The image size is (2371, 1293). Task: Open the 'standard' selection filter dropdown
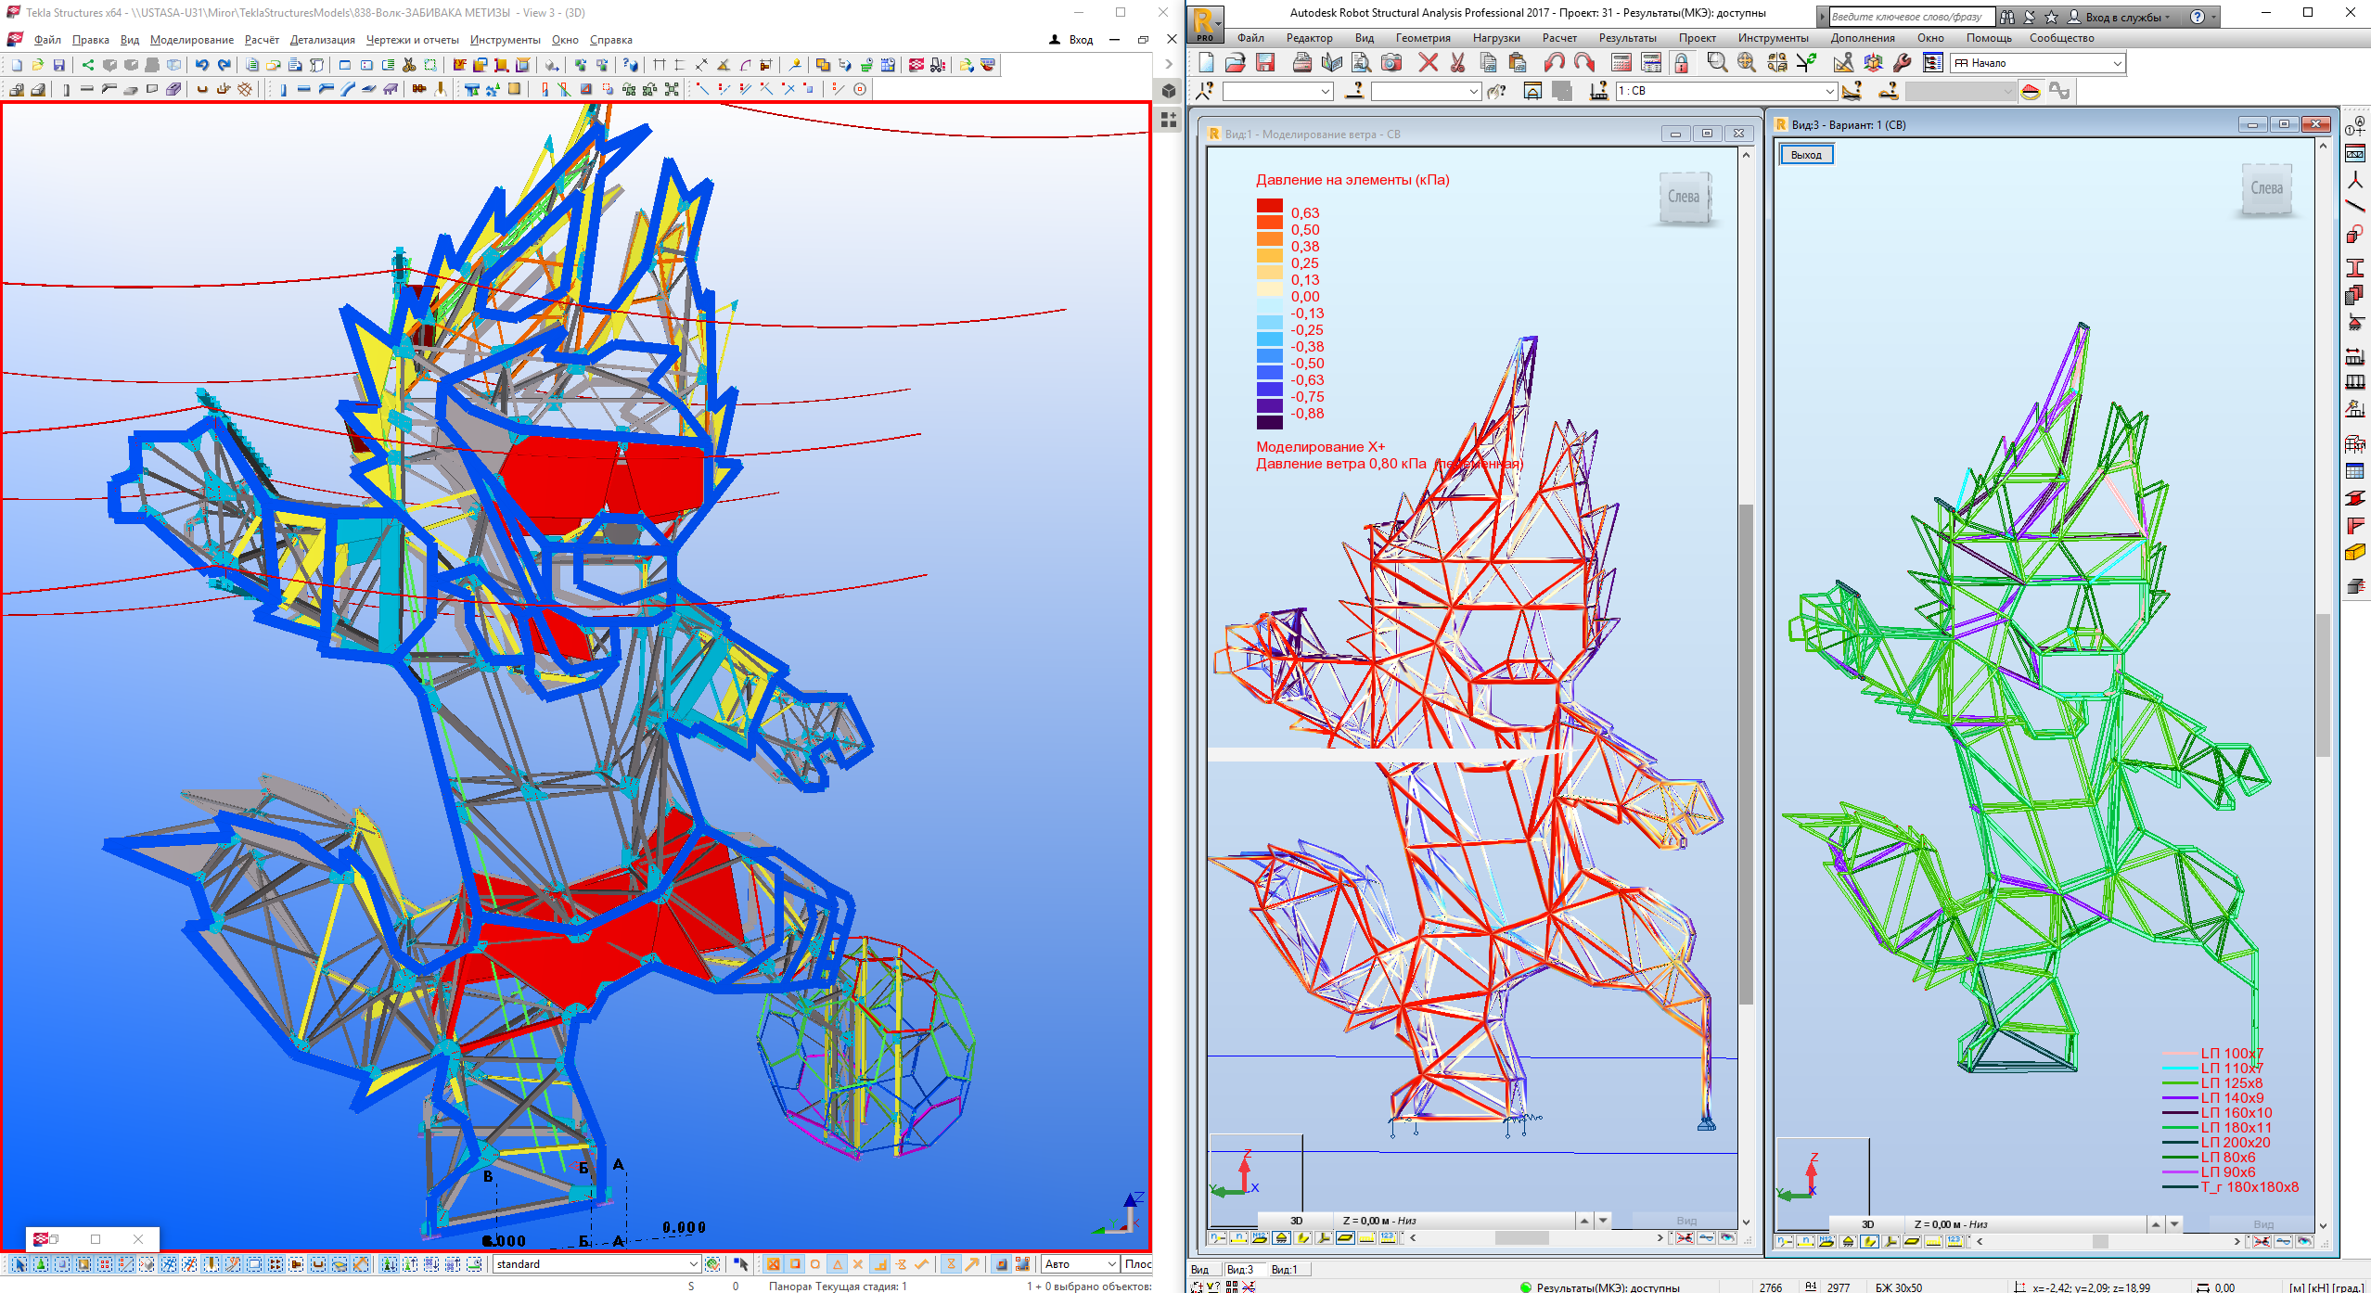[693, 1264]
